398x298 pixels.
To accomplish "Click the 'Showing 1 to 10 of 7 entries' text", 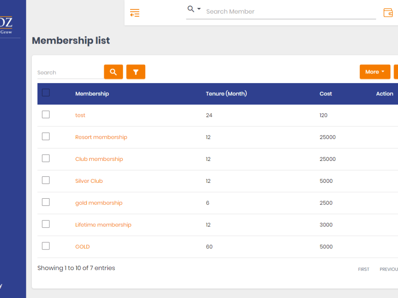I will click(x=76, y=268).
